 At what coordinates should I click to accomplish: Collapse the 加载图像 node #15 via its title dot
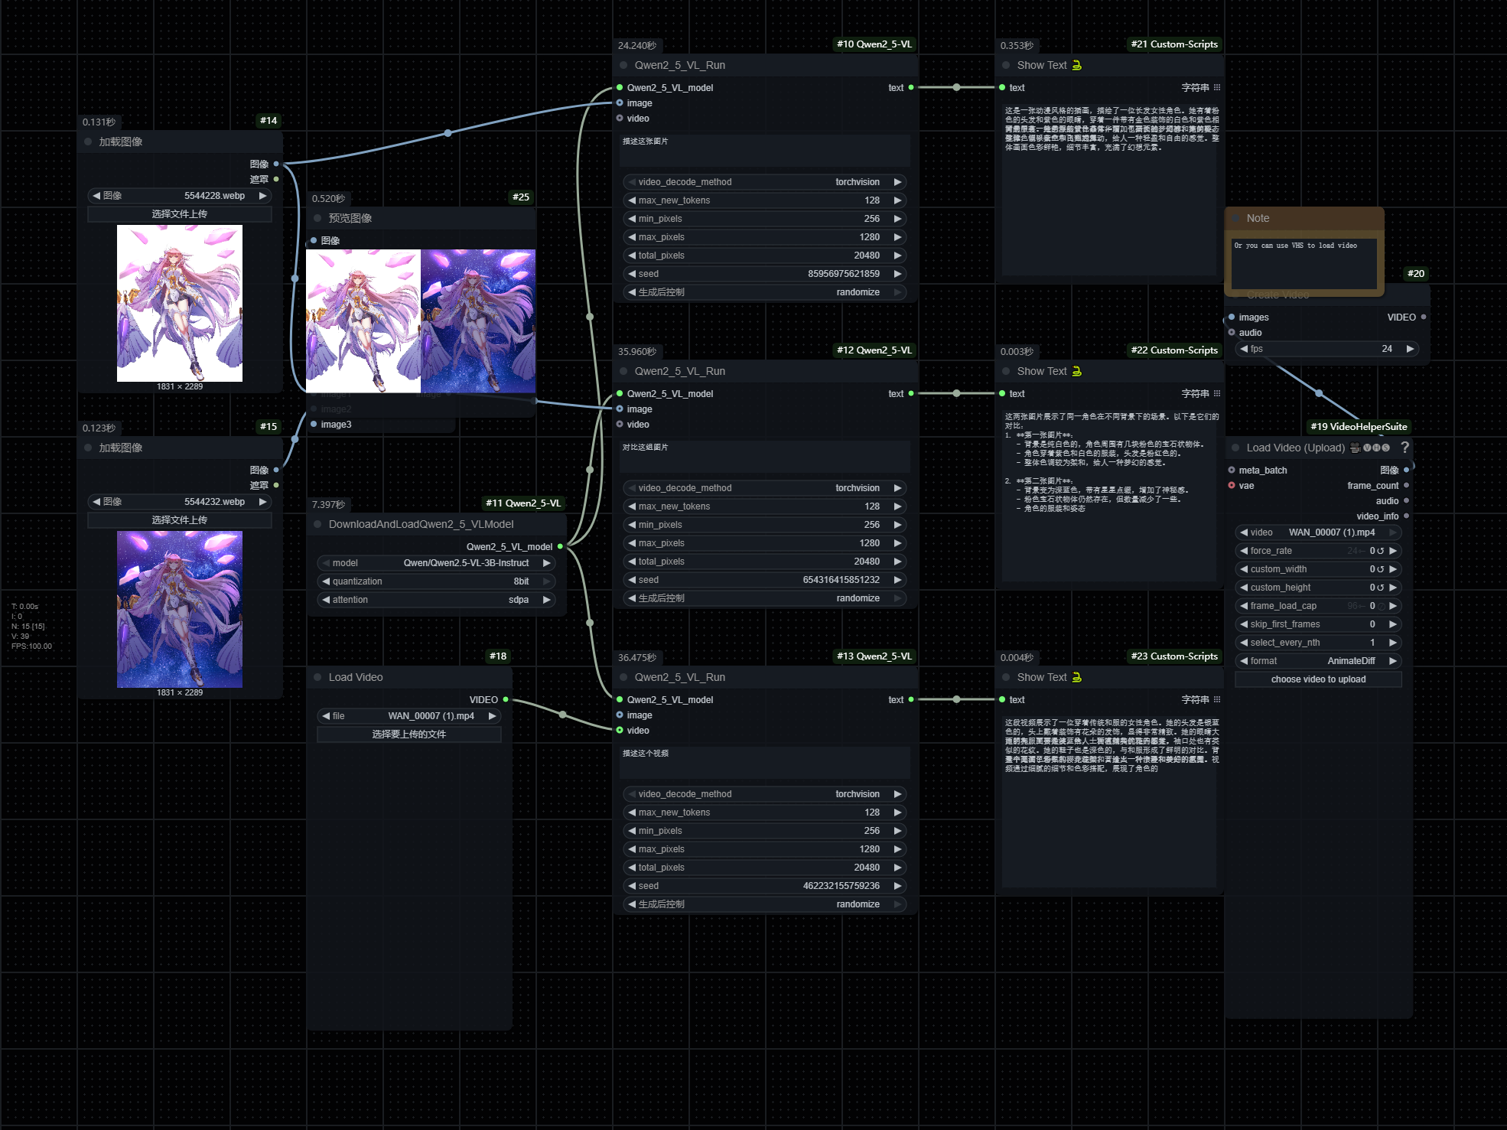pos(88,448)
